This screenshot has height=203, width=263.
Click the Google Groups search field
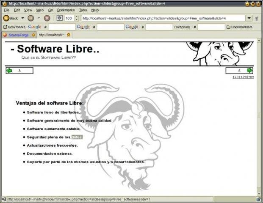[x=111, y=27]
